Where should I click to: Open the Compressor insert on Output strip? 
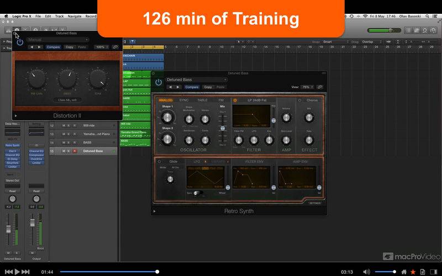click(x=36, y=155)
